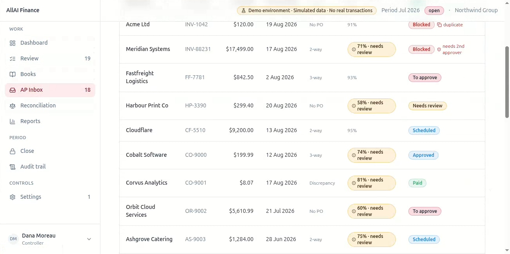Viewport: 510px width, 254px height.
Task: Click invoice number FF-7781
Action: [x=195, y=78]
